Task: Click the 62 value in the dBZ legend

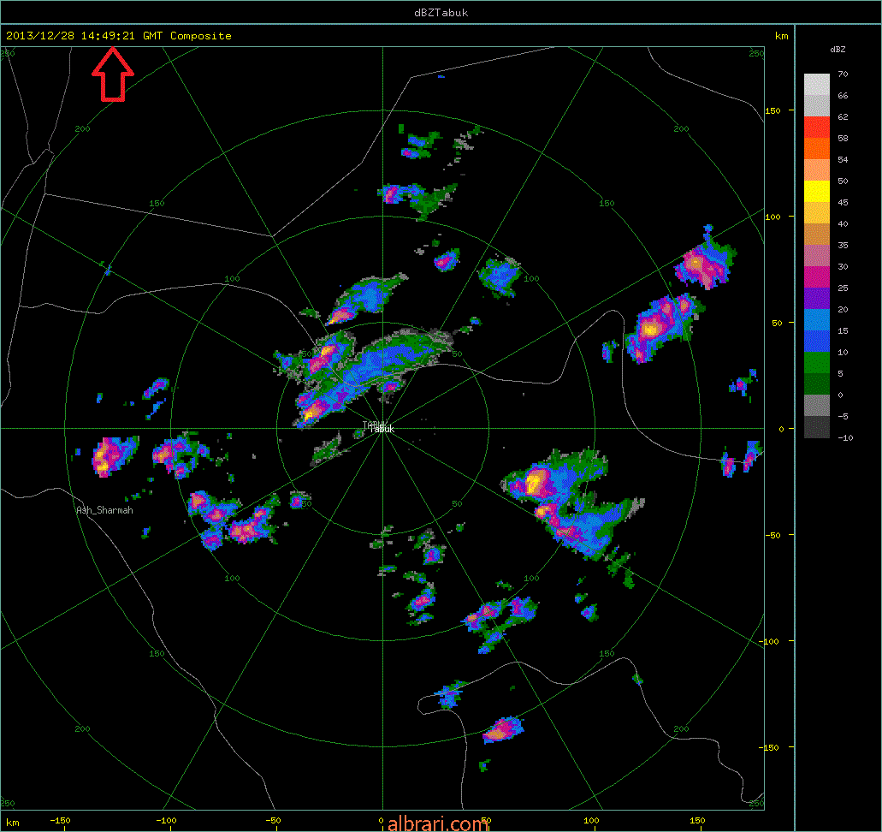Action: pos(843,116)
